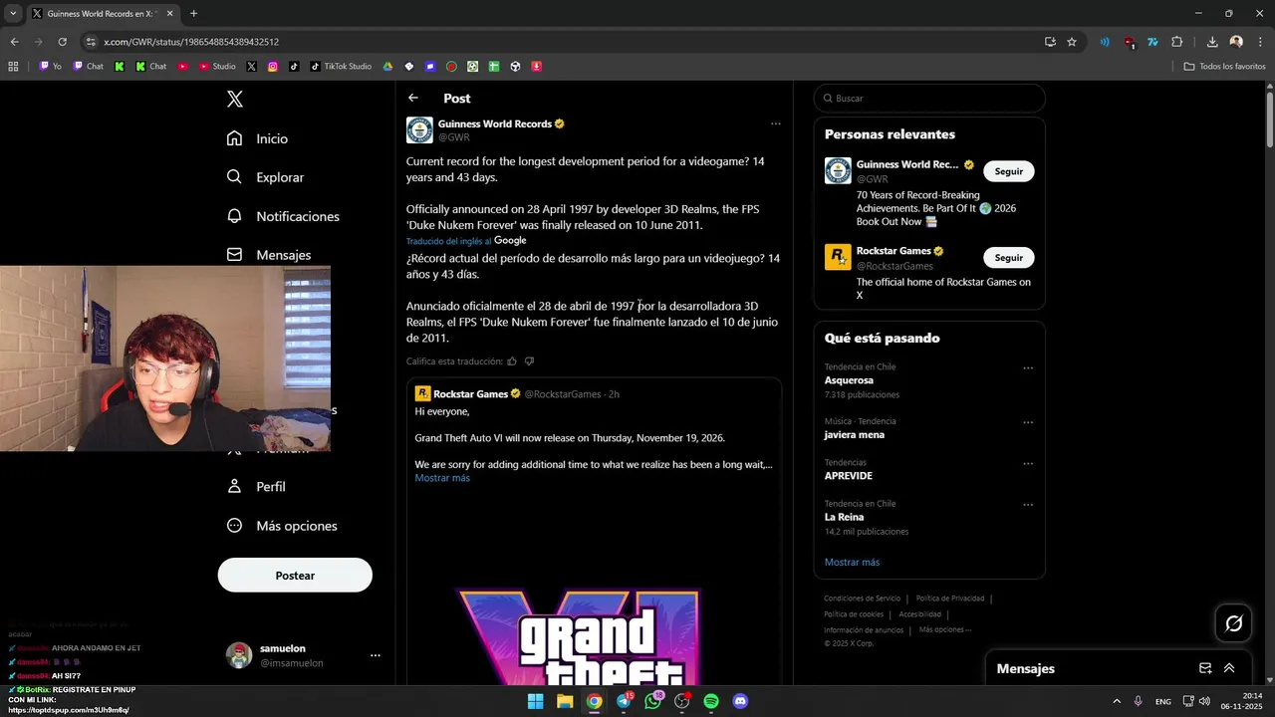Open site information icon in address bar
The width and height of the screenshot is (1275, 717).
(x=91, y=42)
